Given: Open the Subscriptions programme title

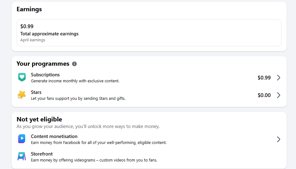Looking at the screenshot, I should (x=45, y=75).
